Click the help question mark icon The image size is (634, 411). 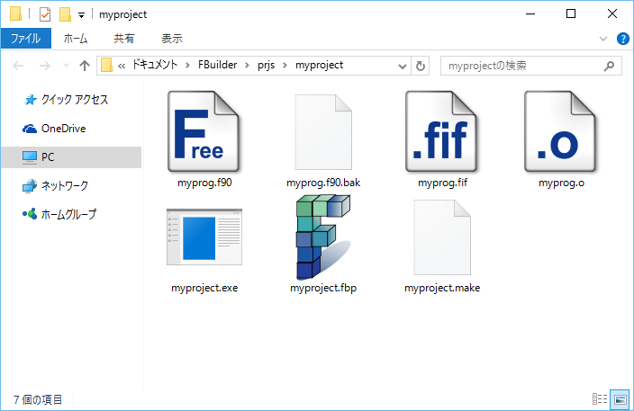(x=621, y=39)
